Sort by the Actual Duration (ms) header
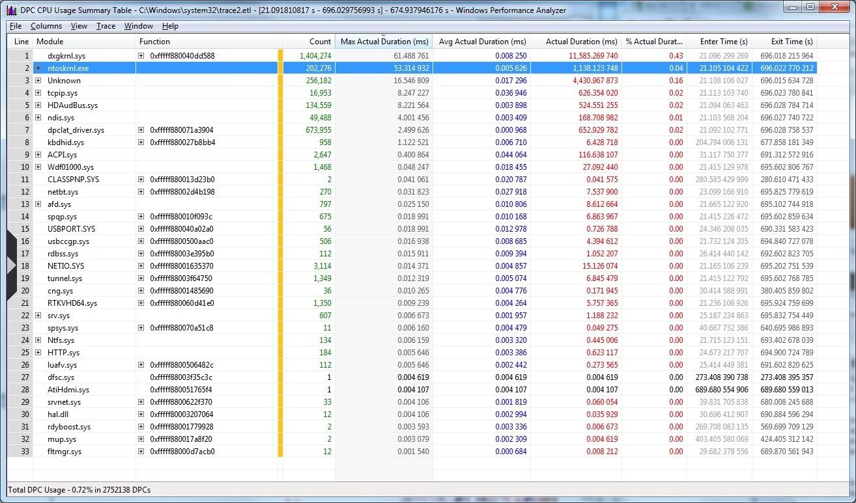 click(576, 42)
